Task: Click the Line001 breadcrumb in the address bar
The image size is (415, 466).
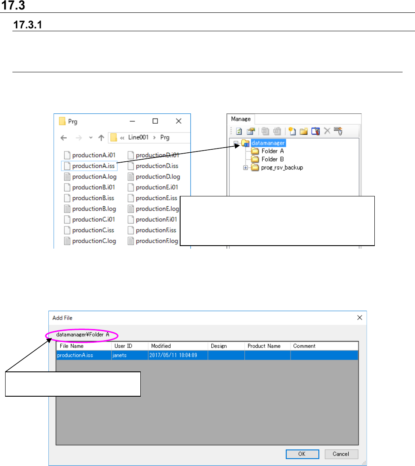Action: pos(138,137)
